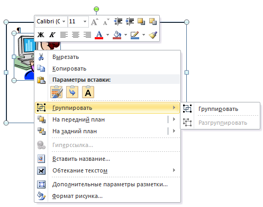The width and height of the screenshot is (263, 207).
Task: Decrease indent in mini toolbar
Action: click(118, 22)
